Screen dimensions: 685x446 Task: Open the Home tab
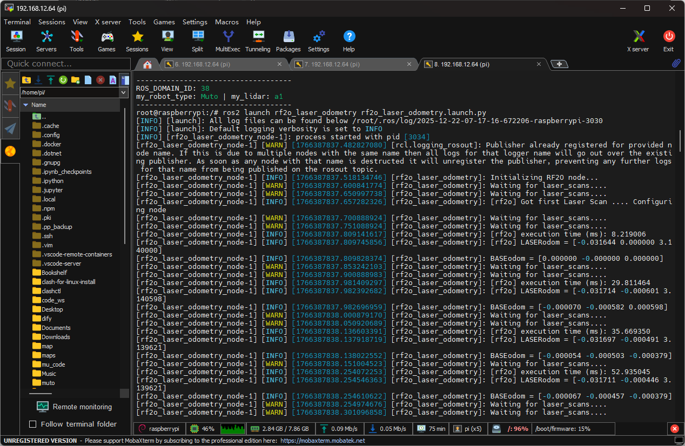[x=147, y=64]
